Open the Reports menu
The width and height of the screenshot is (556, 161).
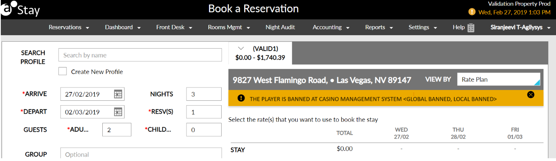379,27
